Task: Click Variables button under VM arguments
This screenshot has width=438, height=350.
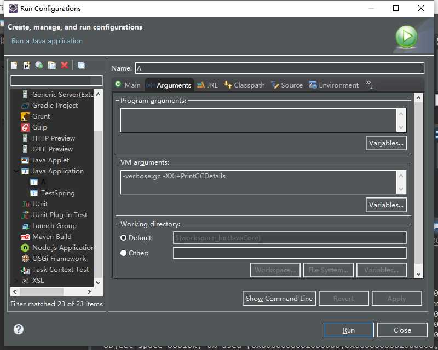Action: (x=386, y=205)
